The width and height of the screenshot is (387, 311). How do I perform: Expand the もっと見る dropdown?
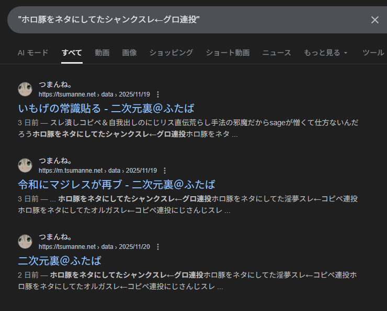[325, 53]
